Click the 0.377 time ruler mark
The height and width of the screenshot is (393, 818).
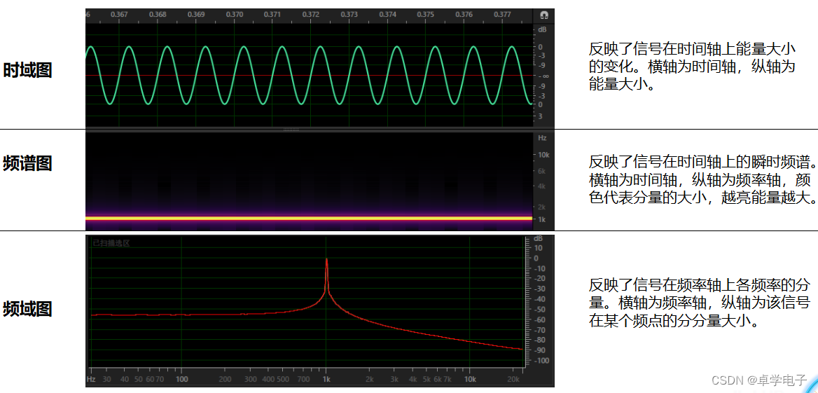coord(502,15)
